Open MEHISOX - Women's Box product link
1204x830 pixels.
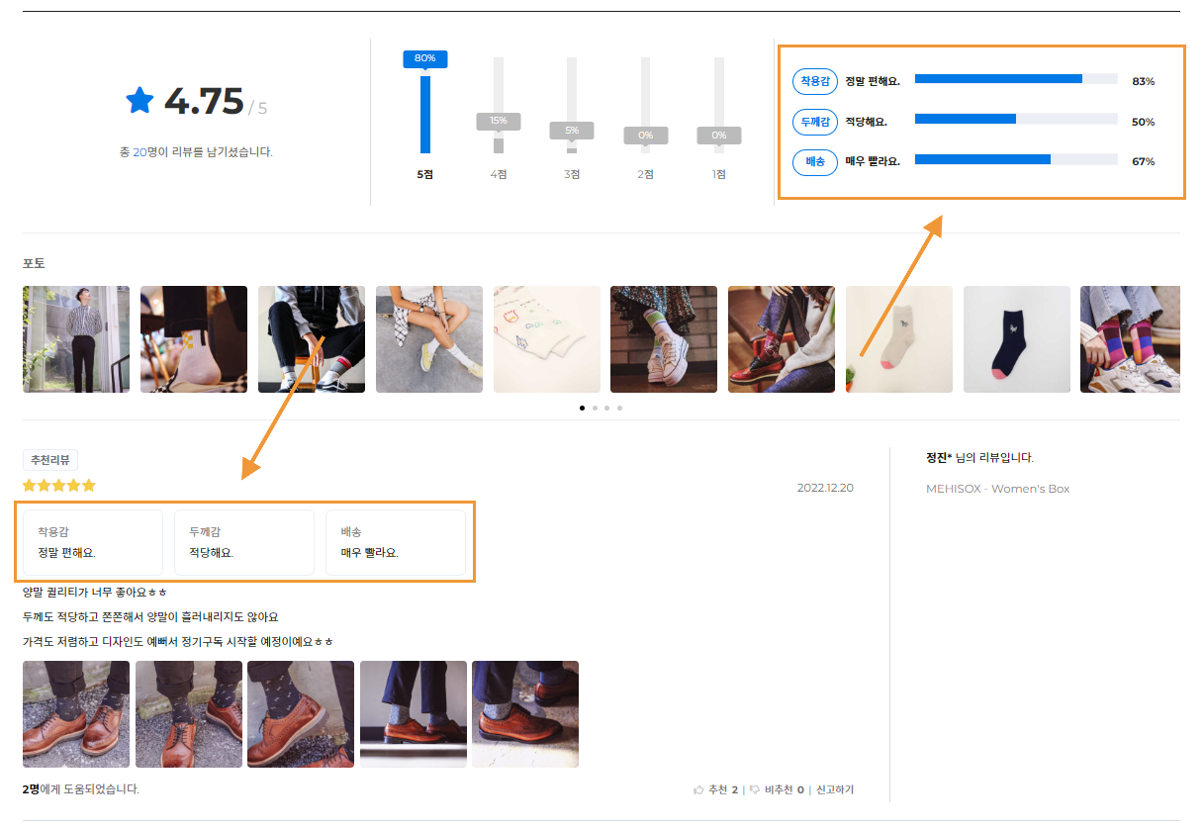pyautogui.click(x=997, y=489)
